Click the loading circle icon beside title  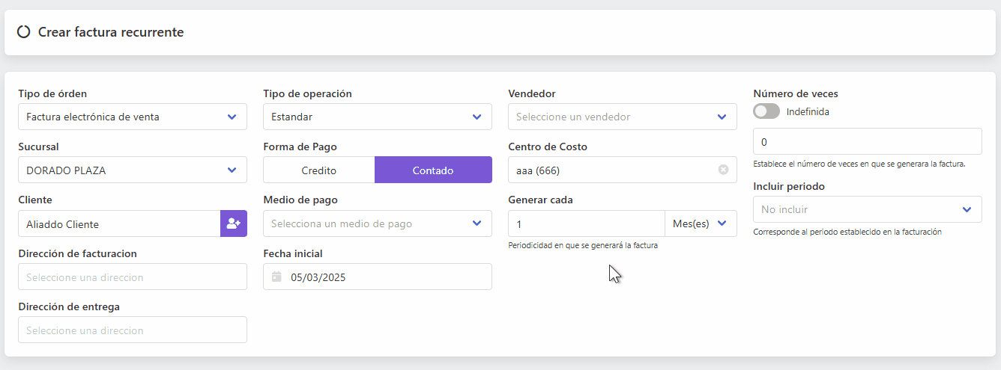pos(24,32)
